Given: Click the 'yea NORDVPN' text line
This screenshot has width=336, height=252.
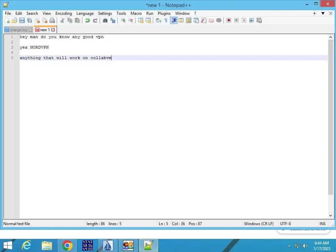Looking at the screenshot, I should point(34,47).
